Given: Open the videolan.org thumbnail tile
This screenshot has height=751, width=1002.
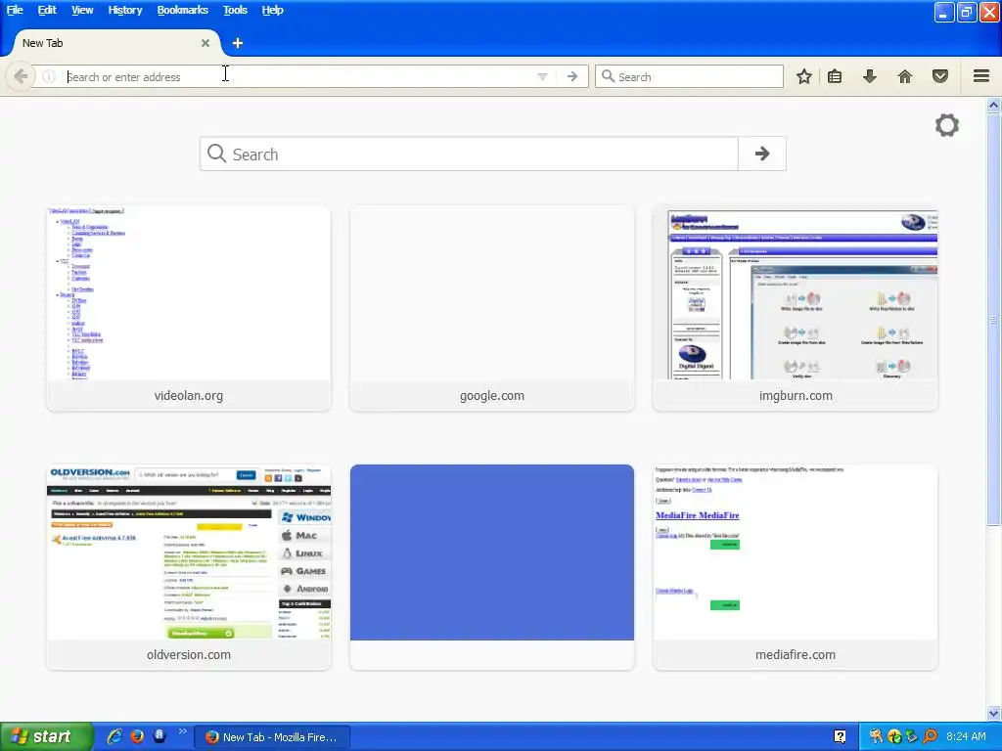Looking at the screenshot, I should [189, 308].
